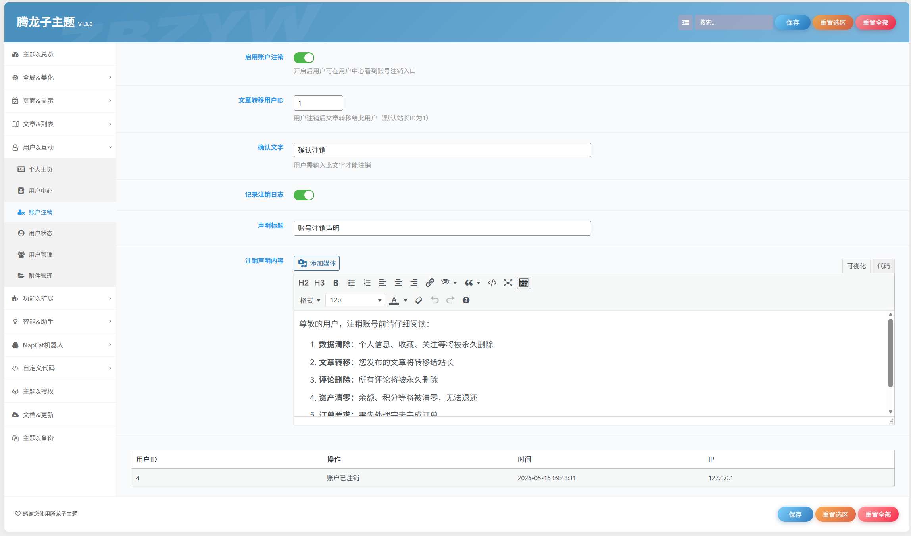Center align text in the editor
Screen dimensions: 911x536
click(x=398, y=283)
